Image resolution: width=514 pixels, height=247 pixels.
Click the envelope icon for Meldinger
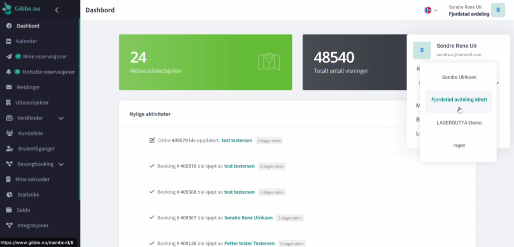click(x=9, y=87)
